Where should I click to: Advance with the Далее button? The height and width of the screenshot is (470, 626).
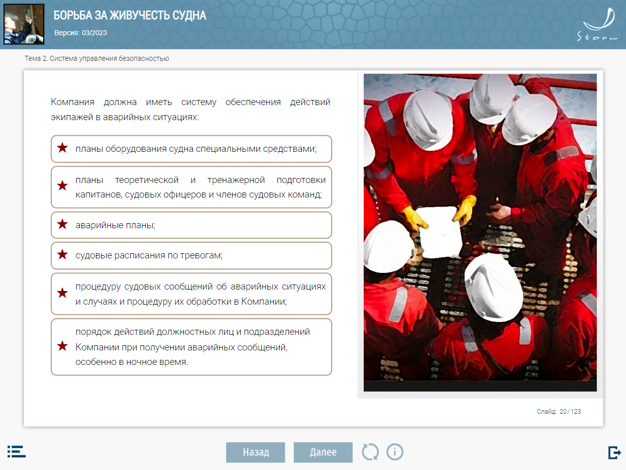pos(323,452)
